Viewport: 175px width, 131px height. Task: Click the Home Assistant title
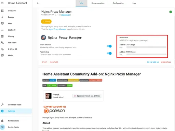click(17, 3)
